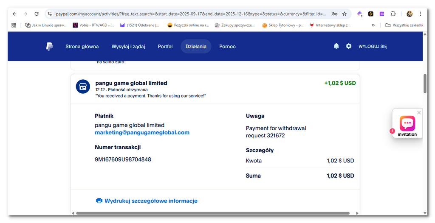Open Pomoc menu item
The width and height of the screenshot is (435, 223).
(x=227, y=47)
